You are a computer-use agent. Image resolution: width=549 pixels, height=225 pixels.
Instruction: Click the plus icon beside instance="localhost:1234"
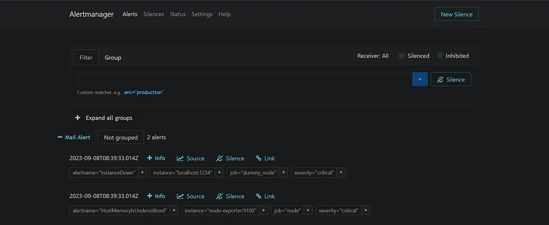click(220, 173)
